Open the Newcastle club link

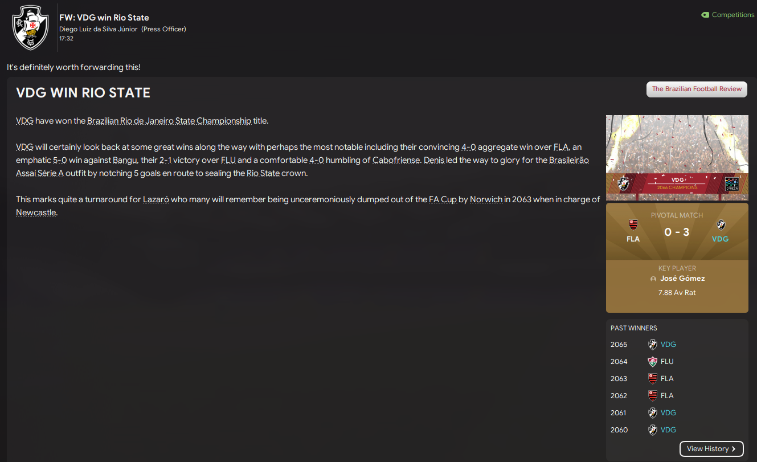[x=36, y=212]
